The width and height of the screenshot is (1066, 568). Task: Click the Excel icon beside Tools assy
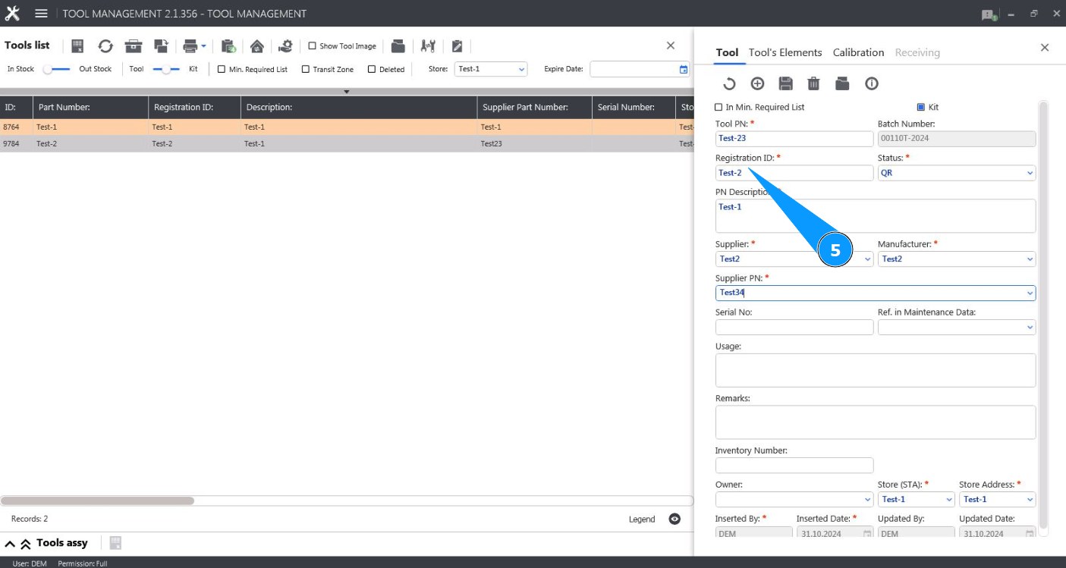(x=115, y=543)
